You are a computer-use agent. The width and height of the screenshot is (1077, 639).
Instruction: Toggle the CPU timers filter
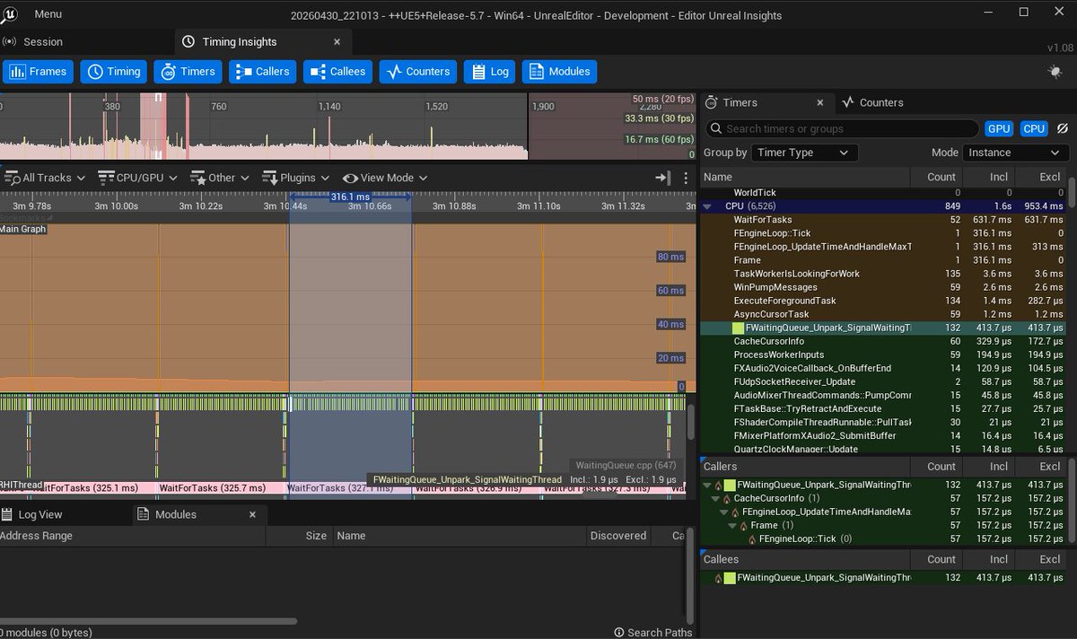point(1034,128)
